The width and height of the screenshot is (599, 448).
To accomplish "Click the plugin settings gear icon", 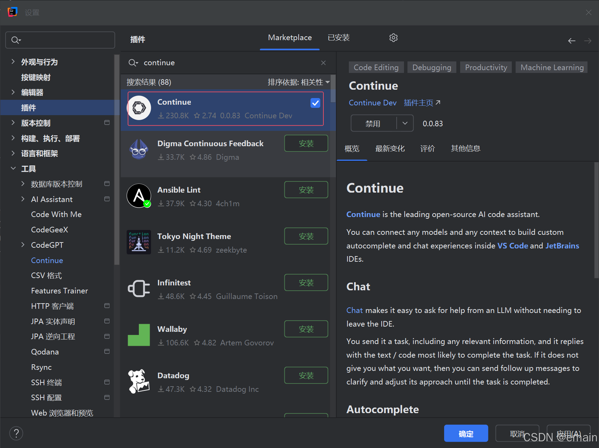I will click(393, 38).
